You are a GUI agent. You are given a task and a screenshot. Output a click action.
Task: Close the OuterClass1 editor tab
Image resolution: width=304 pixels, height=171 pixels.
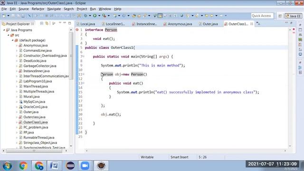pyautogui.click(x=251, y=24)
